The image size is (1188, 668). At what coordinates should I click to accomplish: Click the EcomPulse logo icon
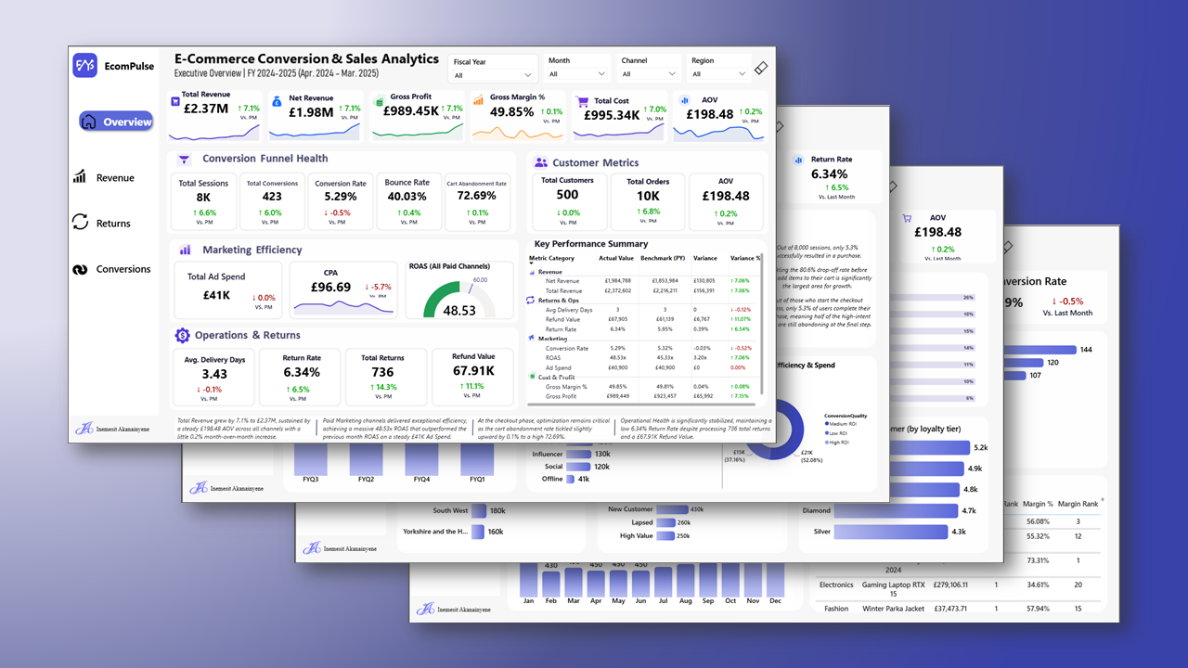click(85, 66)
